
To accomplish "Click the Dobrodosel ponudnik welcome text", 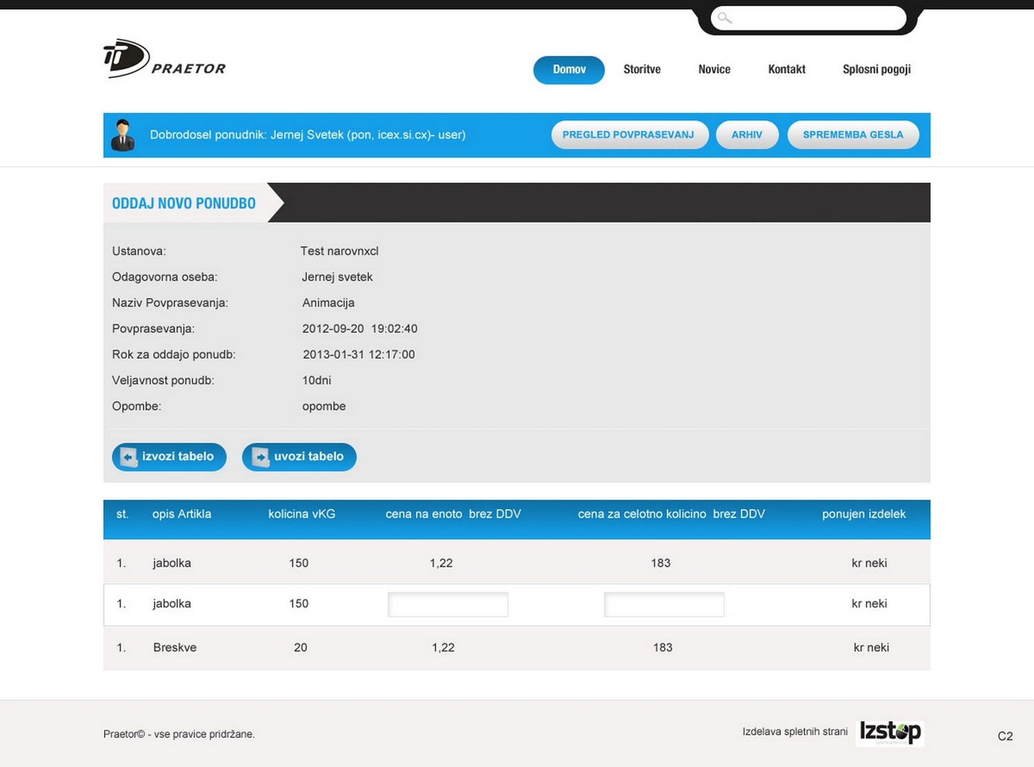I will 307,135.
